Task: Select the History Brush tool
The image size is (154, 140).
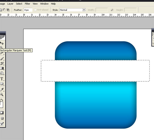Action: [x=2, y=64]
